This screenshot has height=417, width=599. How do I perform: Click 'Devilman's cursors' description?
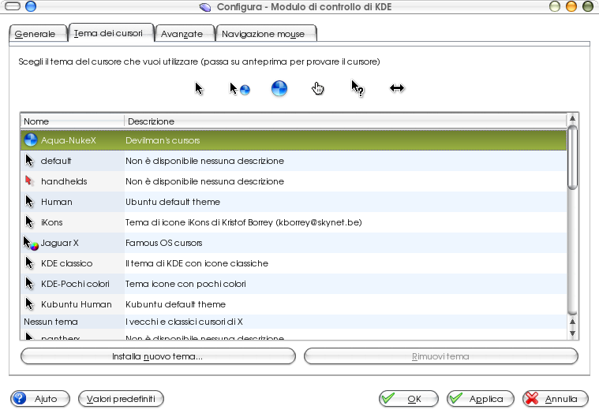163,140
